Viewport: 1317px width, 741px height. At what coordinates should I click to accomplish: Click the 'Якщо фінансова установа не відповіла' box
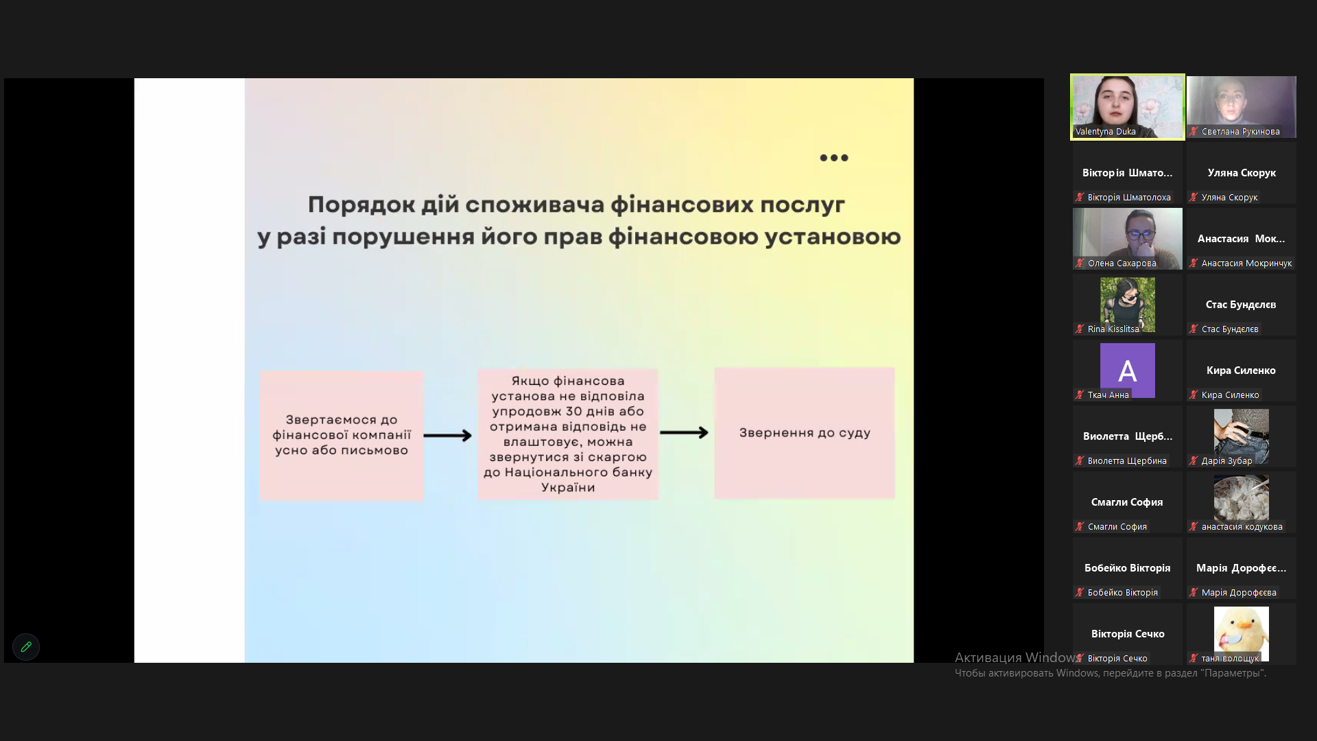pos(568,434)
